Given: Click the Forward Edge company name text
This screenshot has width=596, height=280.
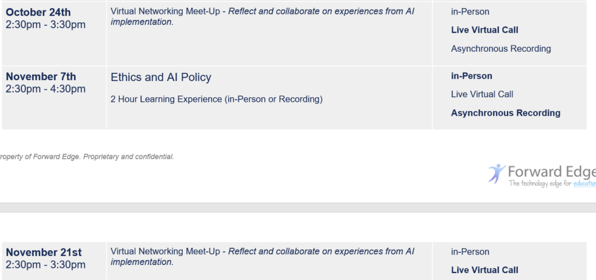Looking at the screenshot, I should tap(551, 172).
